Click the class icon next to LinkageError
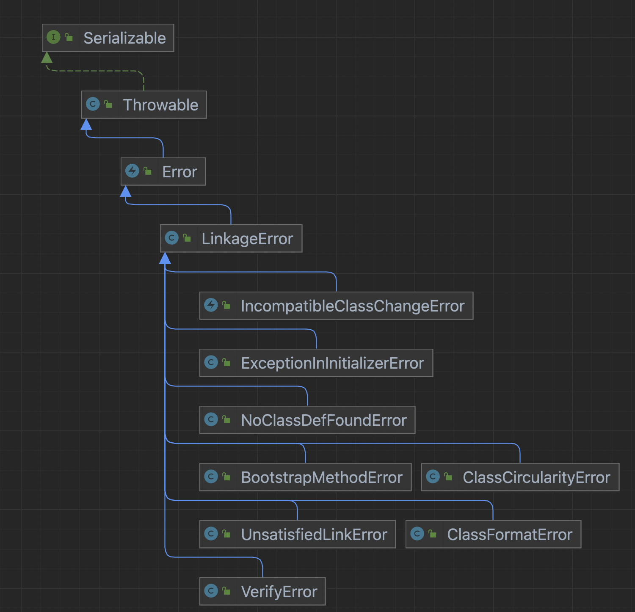Image resolution: width=635 pixels, height=612 pixels. point(171,238)
